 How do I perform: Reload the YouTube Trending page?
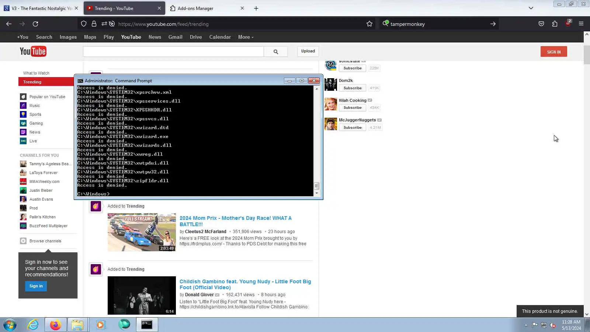35,24
